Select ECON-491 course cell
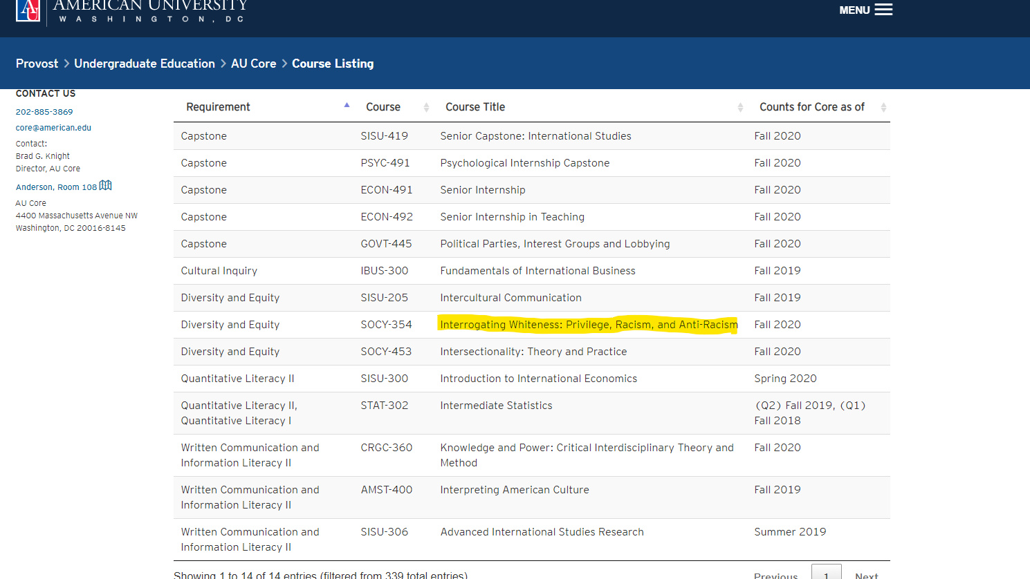1030x579 pixels. (387, 190)
